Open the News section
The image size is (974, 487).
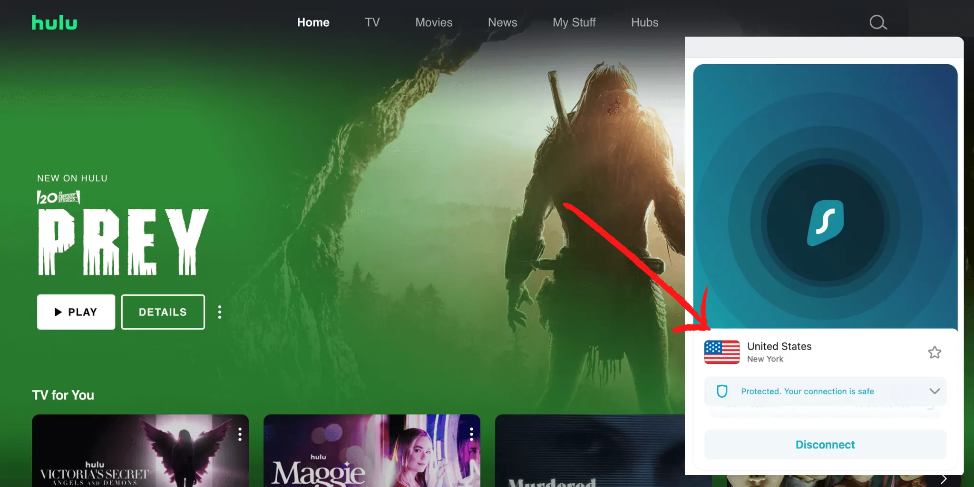pyautogui.click(x=502, y=22)
